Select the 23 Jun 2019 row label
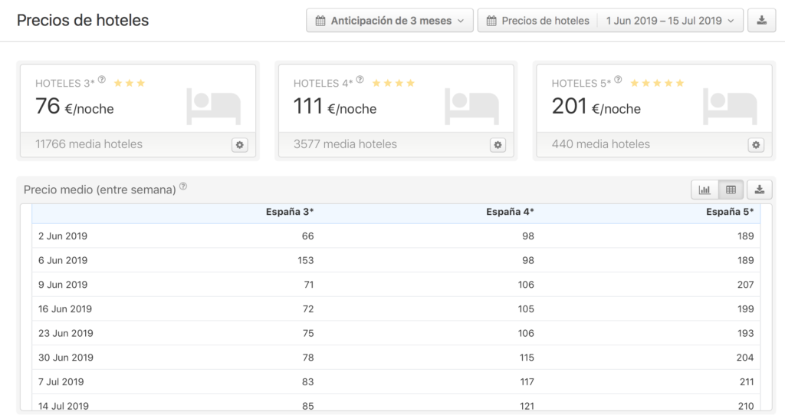 (x=66, y=333)
